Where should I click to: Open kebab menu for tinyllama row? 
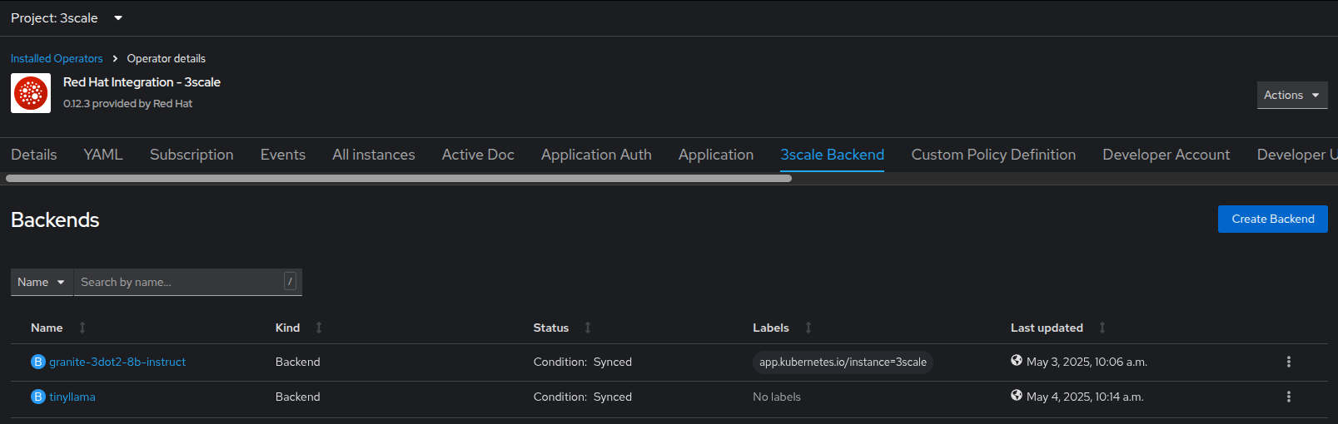point(1288,397)
